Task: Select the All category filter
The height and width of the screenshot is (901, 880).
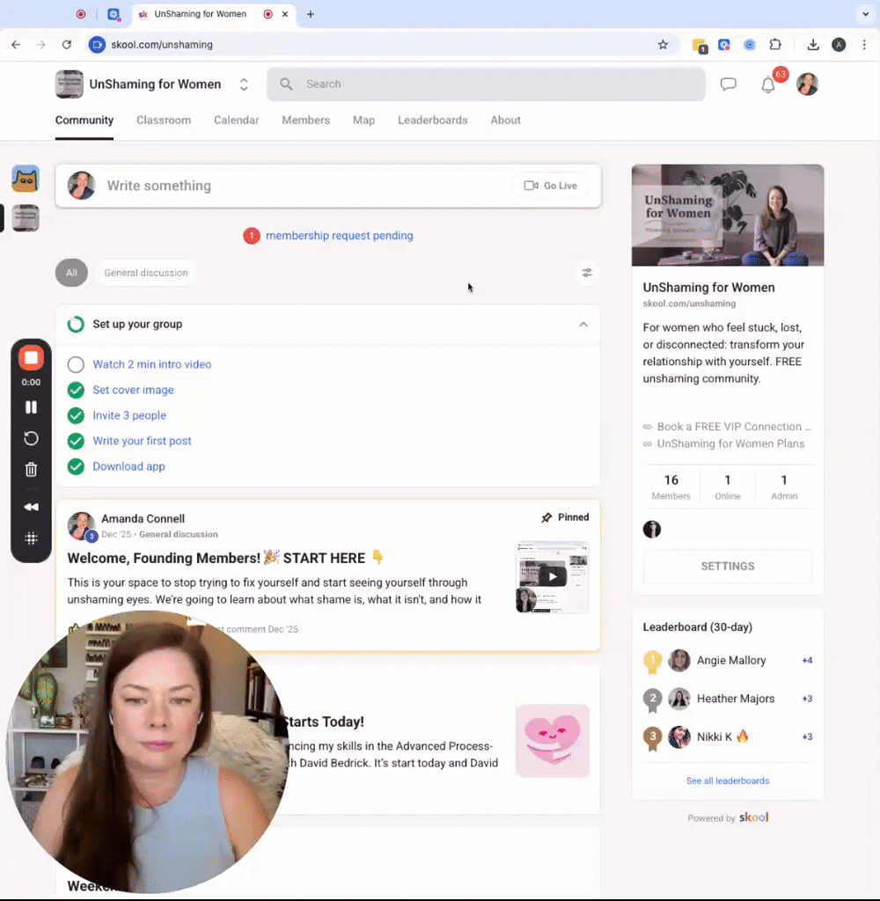Action: pos(71,273)
